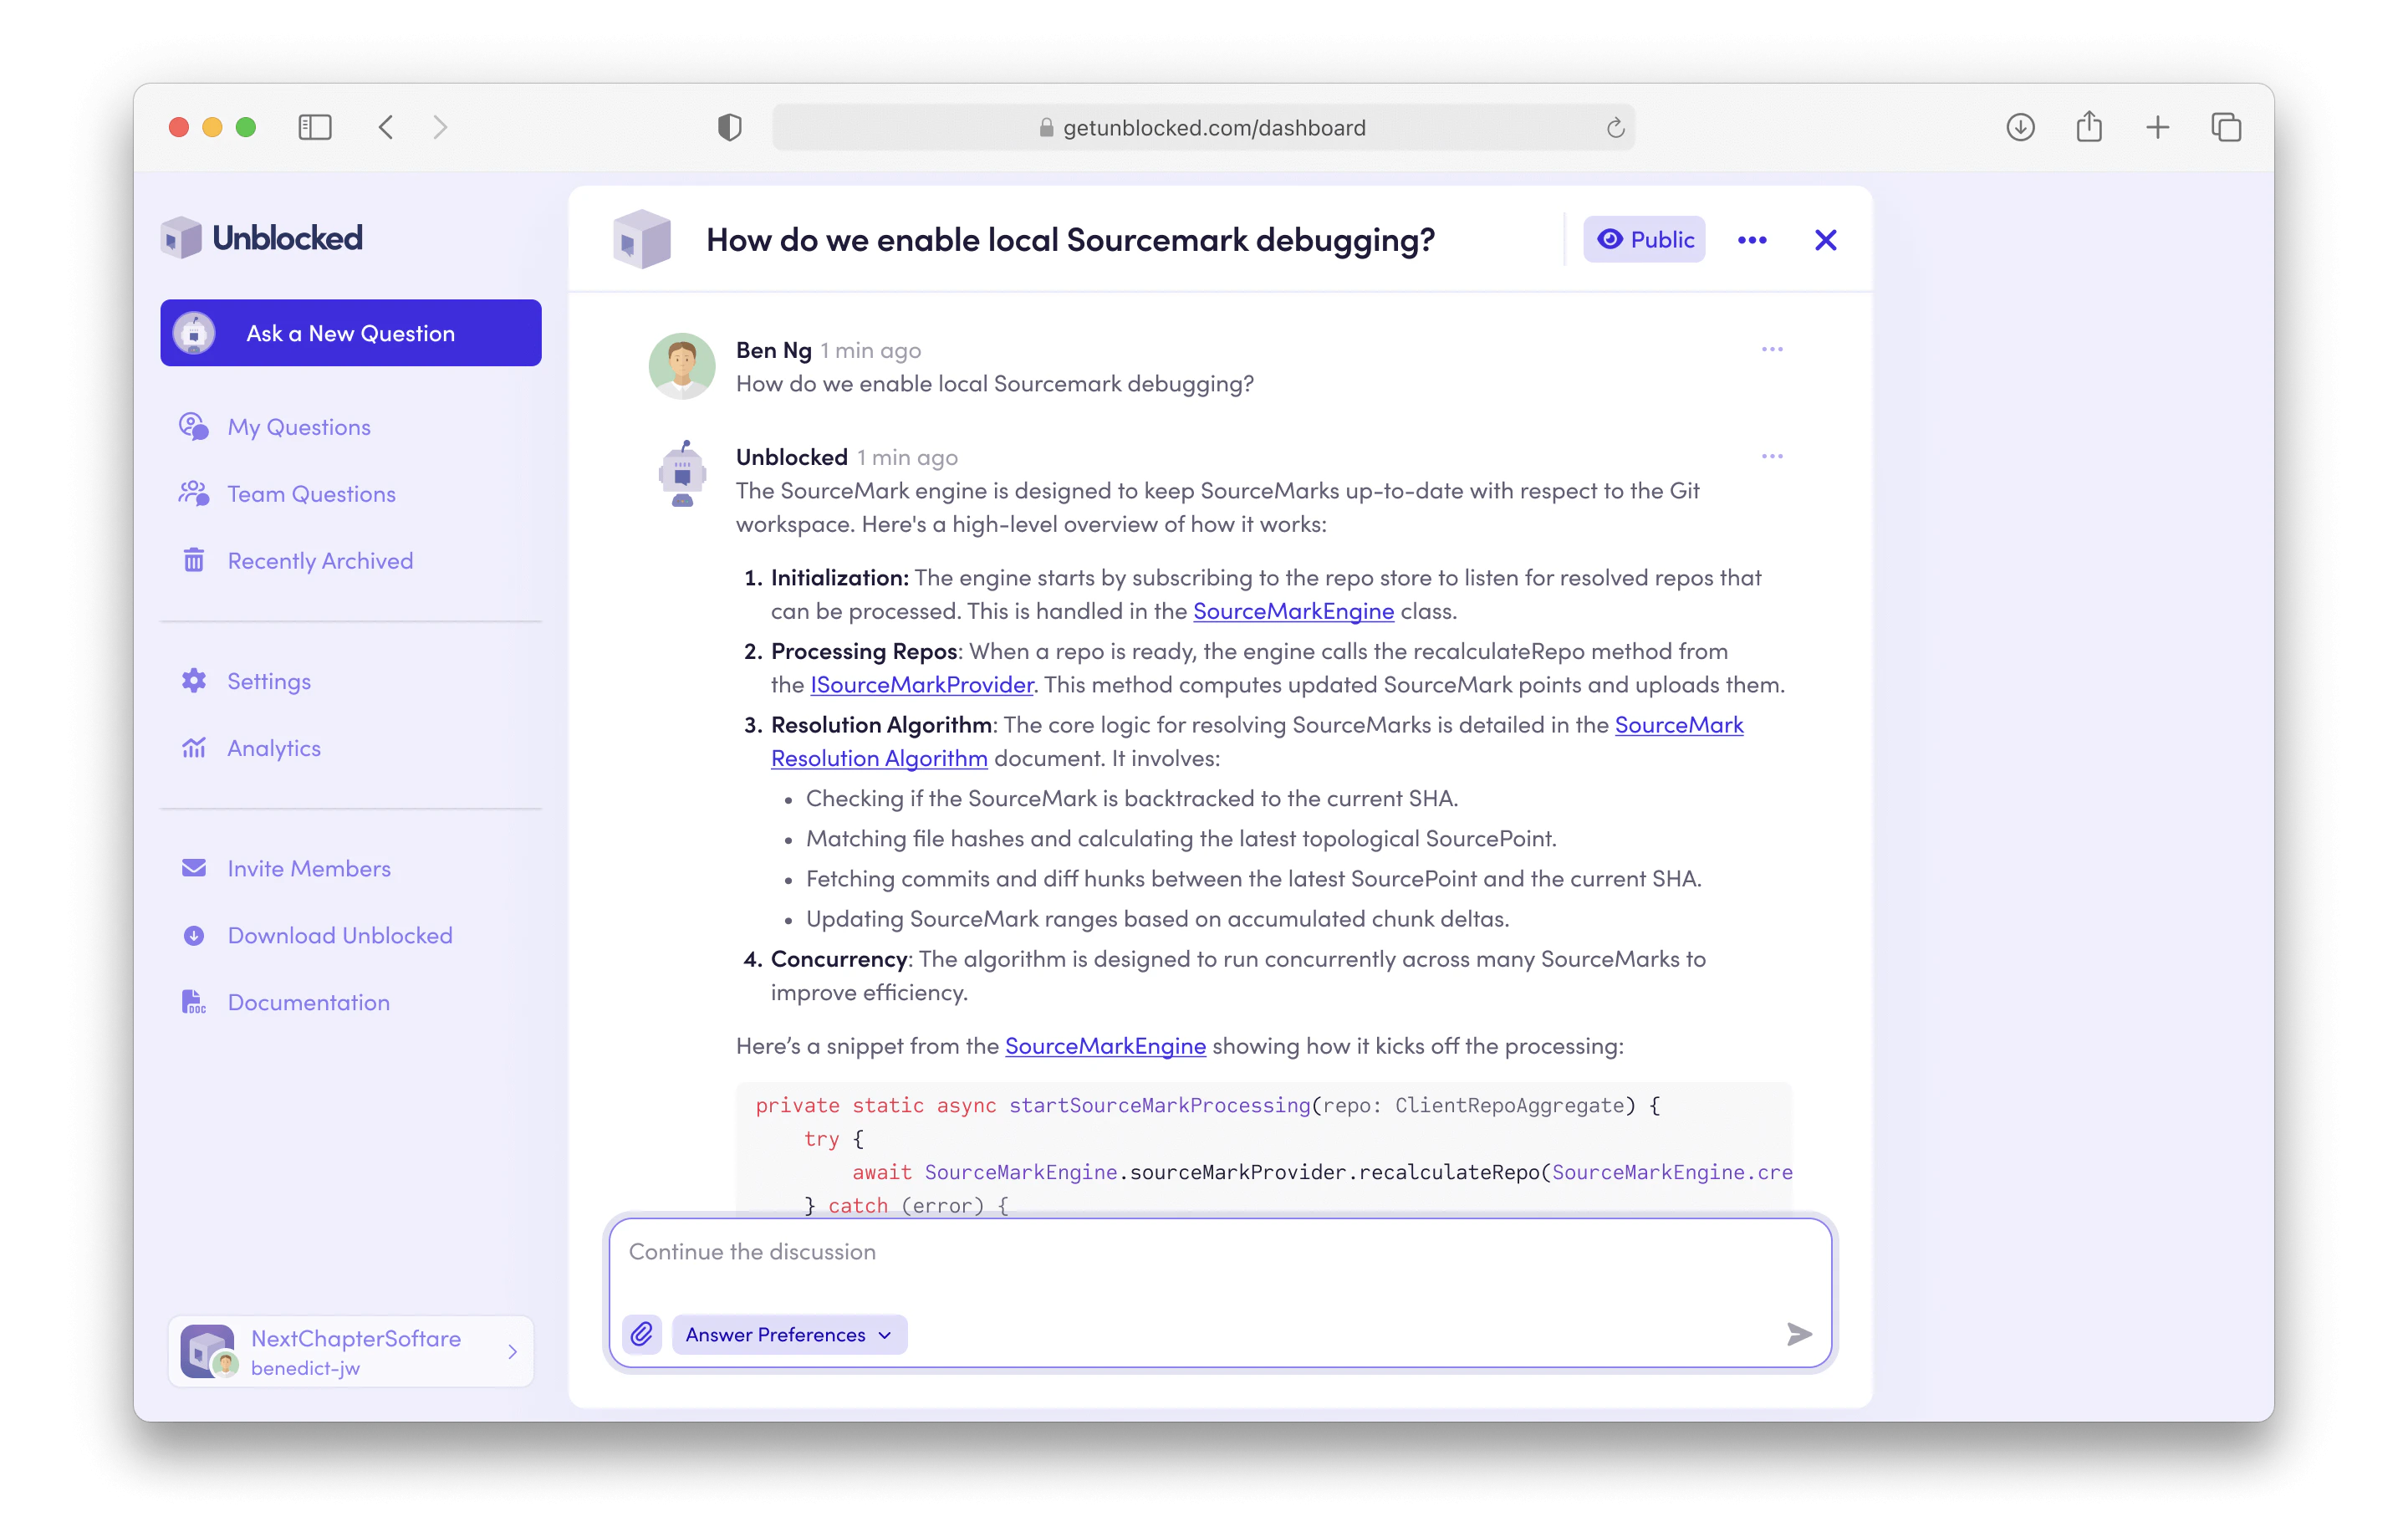Click the Team Questions people icon
This screenshot has width=2408, height=1522.
(x=194, y=494)
